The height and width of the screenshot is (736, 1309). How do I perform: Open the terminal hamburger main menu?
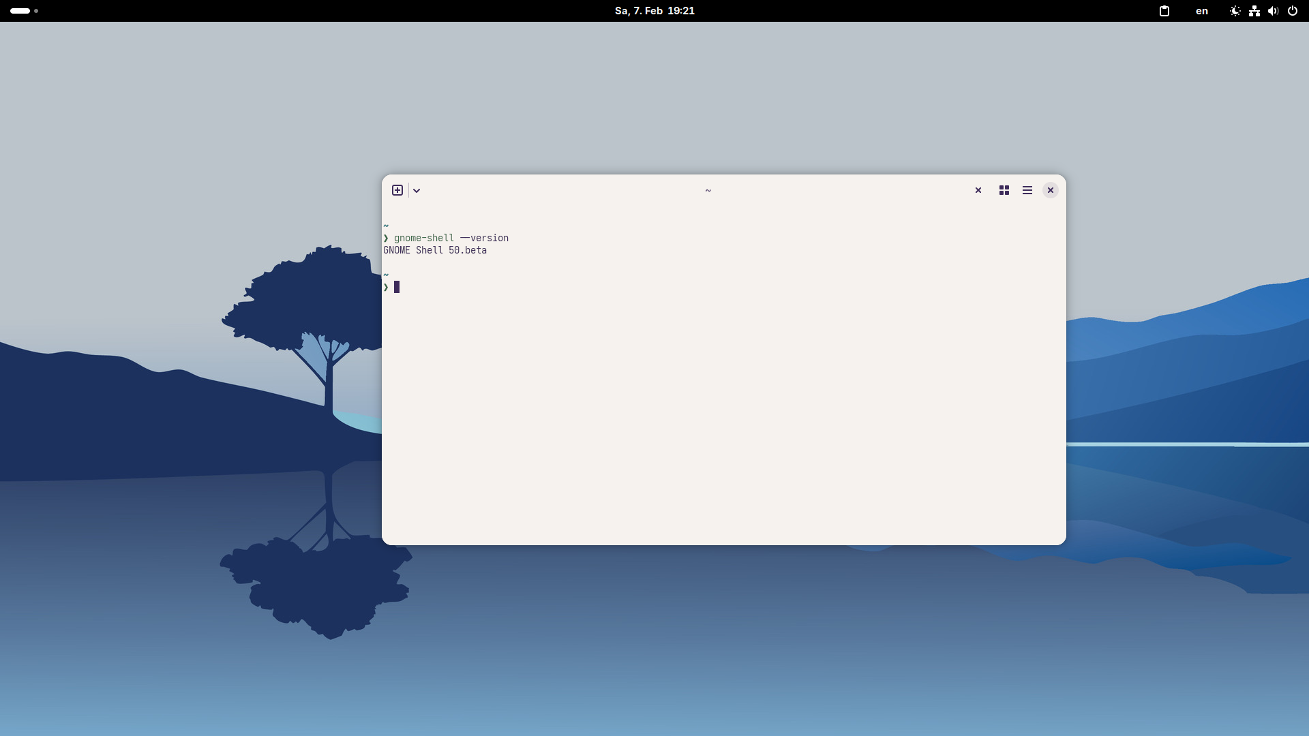point(1027,190)
